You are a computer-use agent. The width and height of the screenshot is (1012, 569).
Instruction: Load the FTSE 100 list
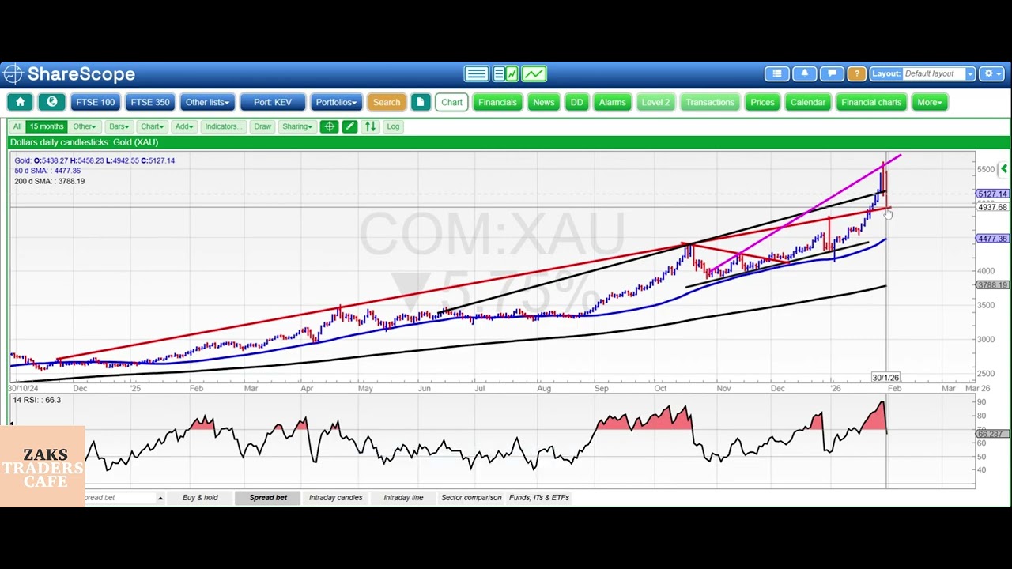point(96,102)
